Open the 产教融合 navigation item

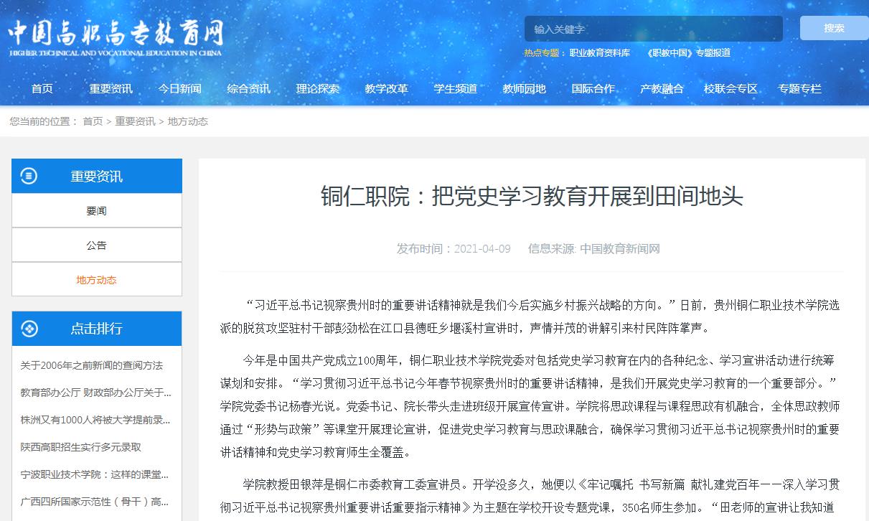click(x=662, y=89)
